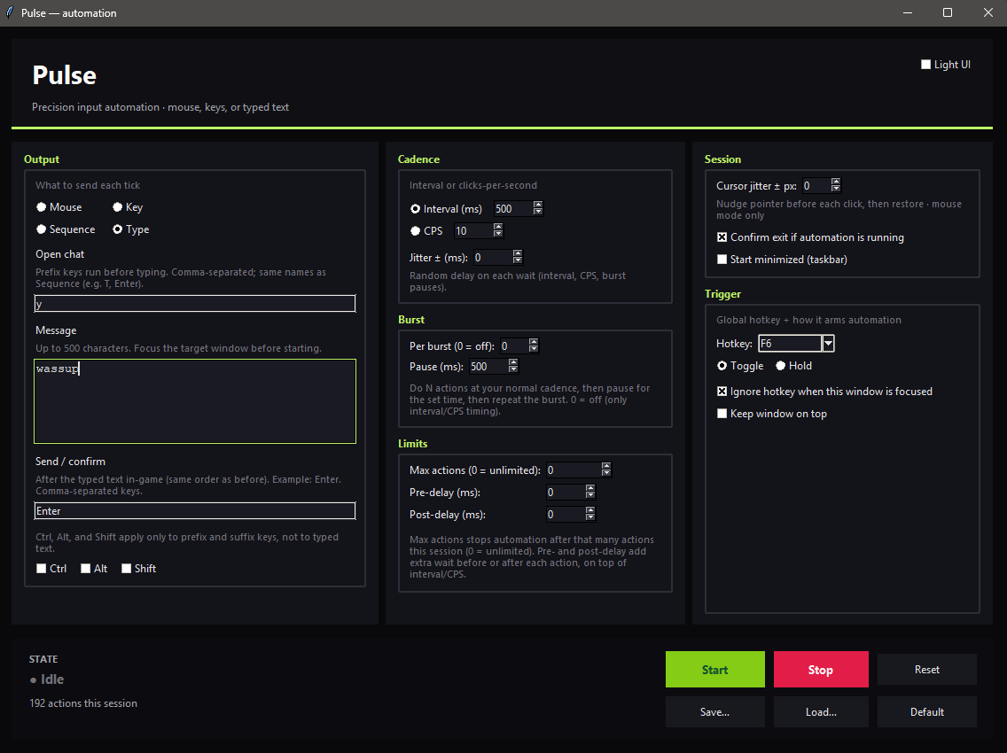Click the Interval (ms) value field
Image resolution: width=1007 pixels, height=753 pixels.
point(513,209)
